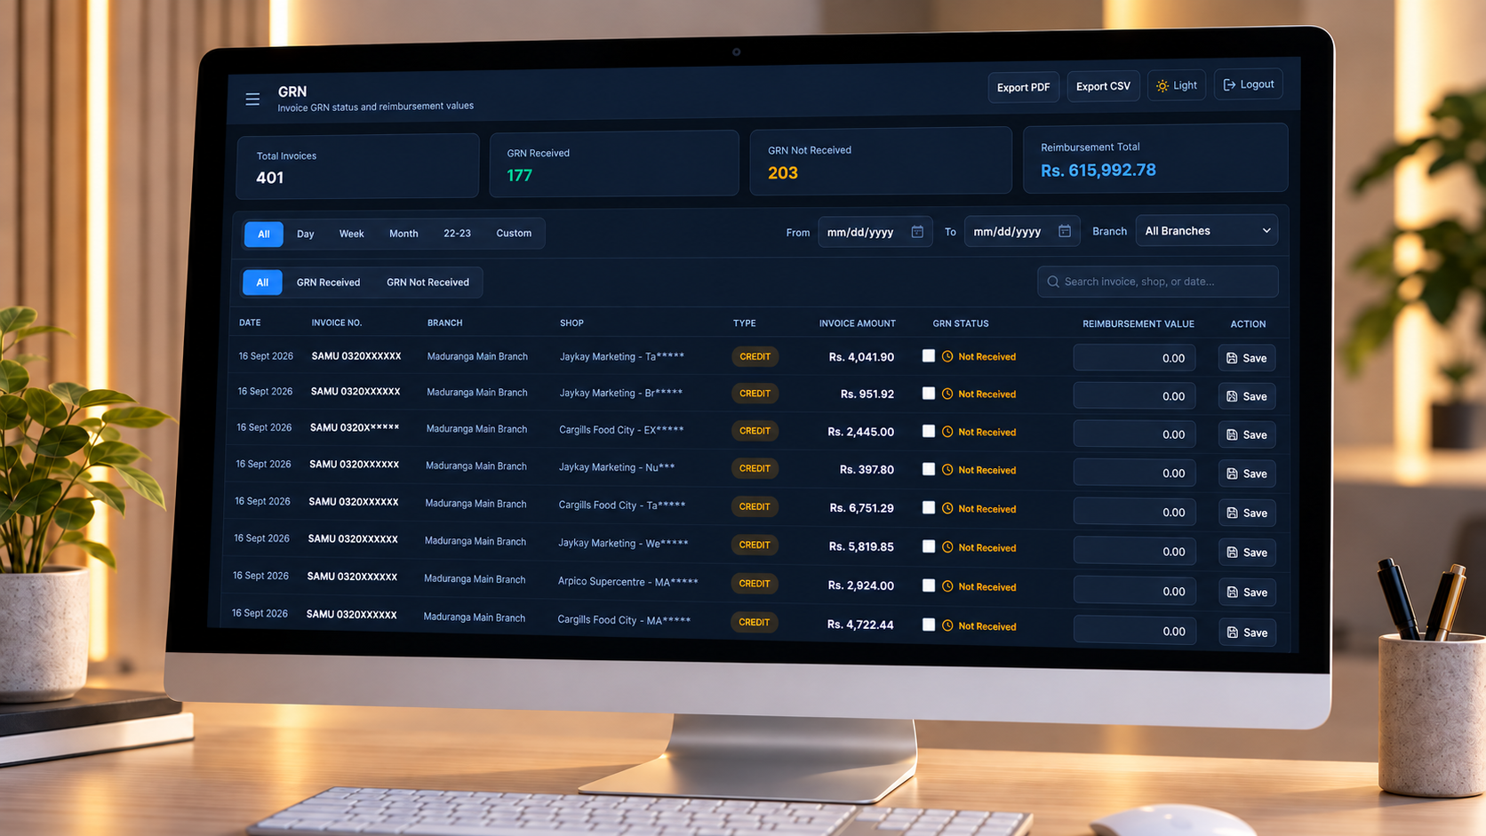Screen dimensions: 1486x836
Task: Tick GRN checkbox for Rs. 6,751.29 invoice
Action: (x=929, y=507)
